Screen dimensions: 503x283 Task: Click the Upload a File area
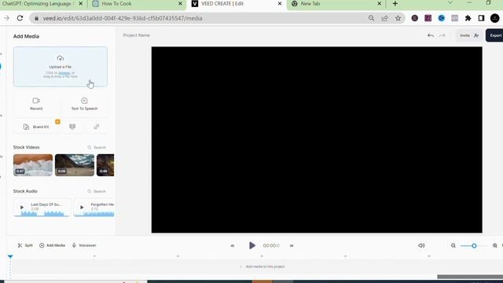(x=61, y=67)
